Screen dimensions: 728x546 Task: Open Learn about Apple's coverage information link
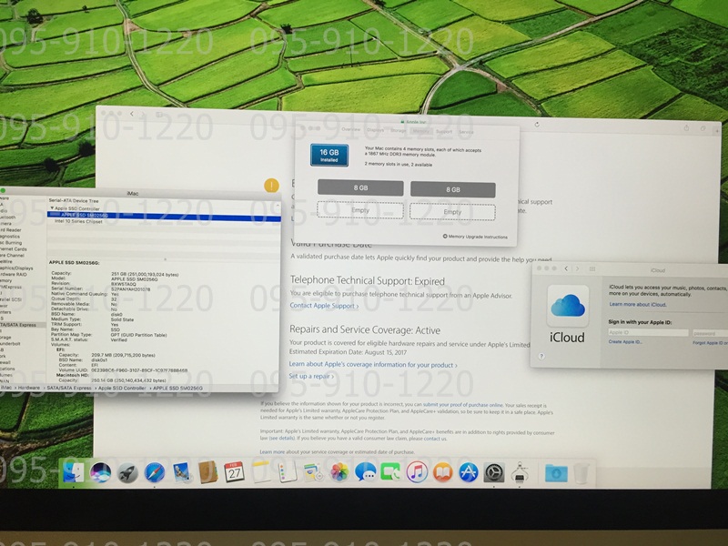point(373,365)
